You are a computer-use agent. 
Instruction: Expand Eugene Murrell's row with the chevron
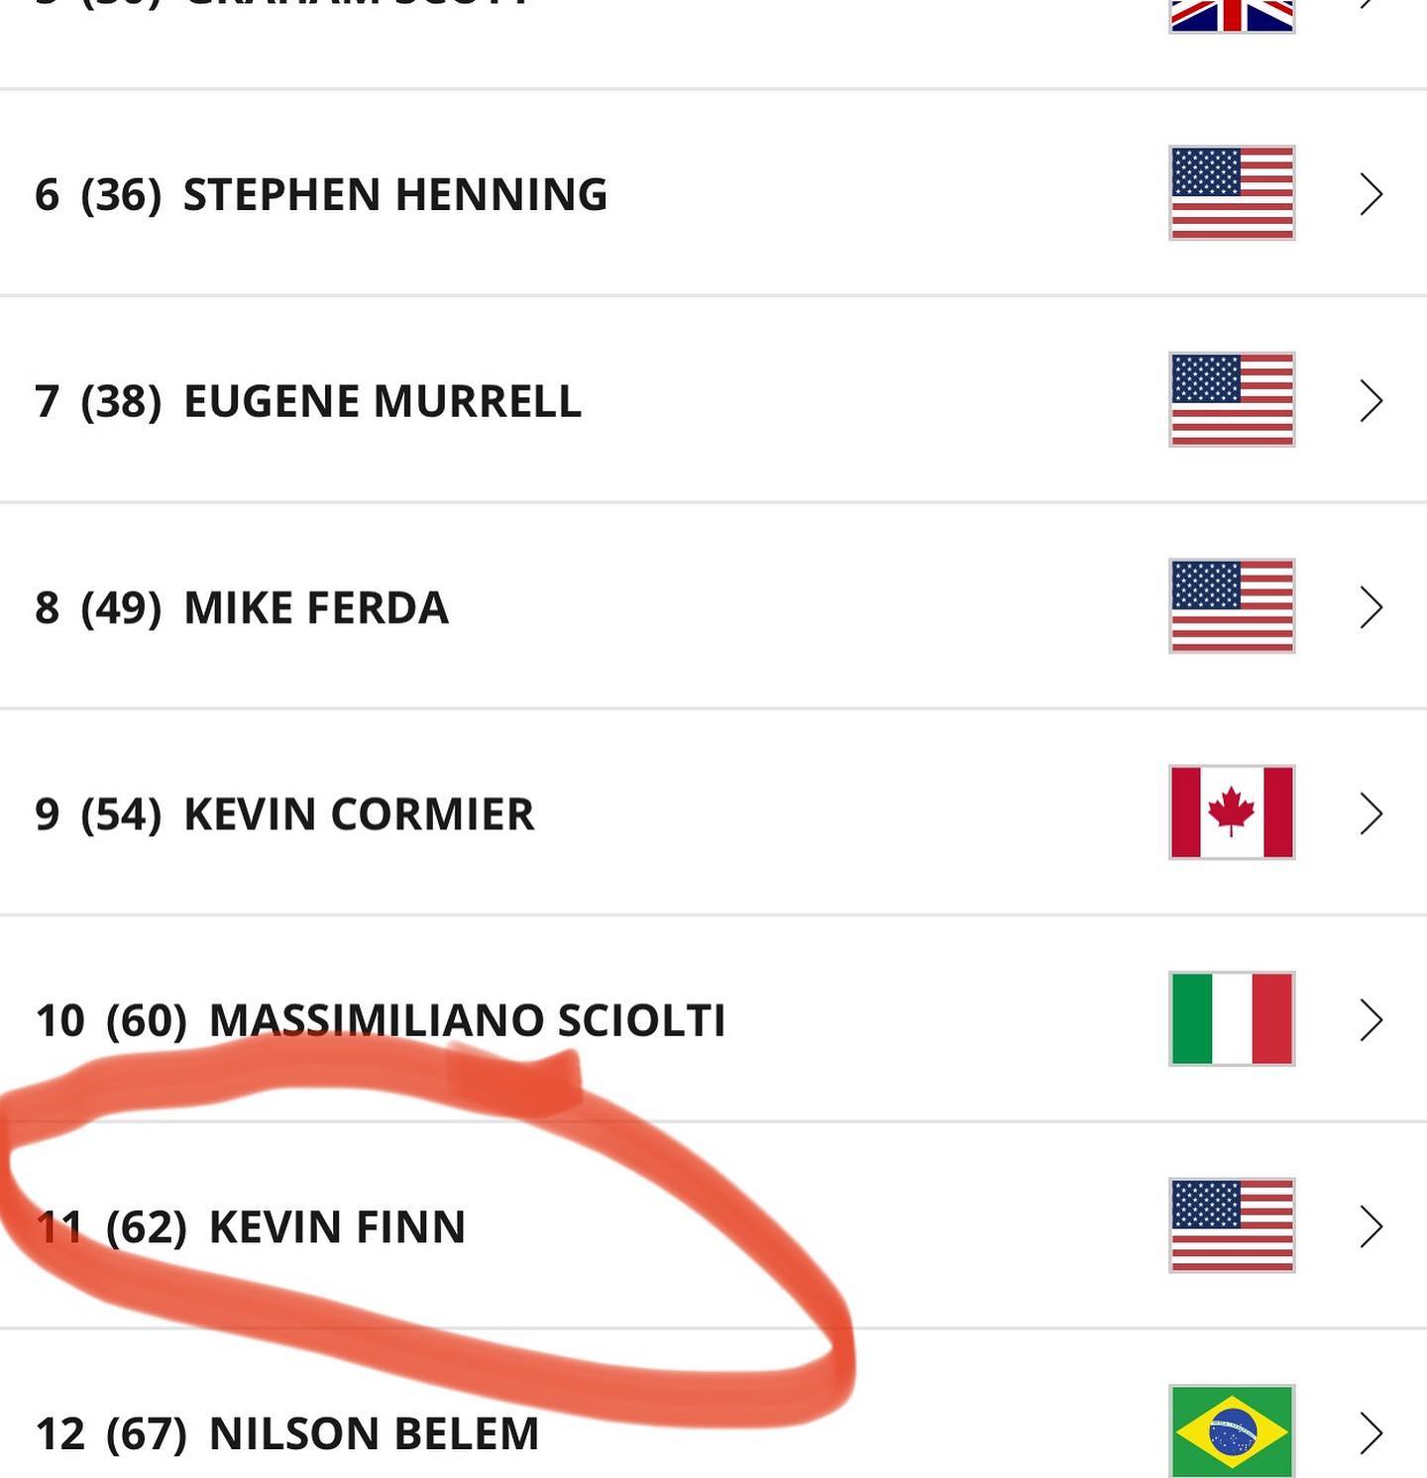tap(1372, 400)
